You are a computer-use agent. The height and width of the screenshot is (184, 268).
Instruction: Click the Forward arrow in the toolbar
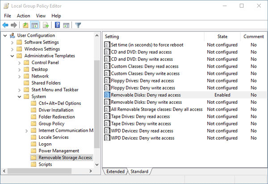click(14, 25)
